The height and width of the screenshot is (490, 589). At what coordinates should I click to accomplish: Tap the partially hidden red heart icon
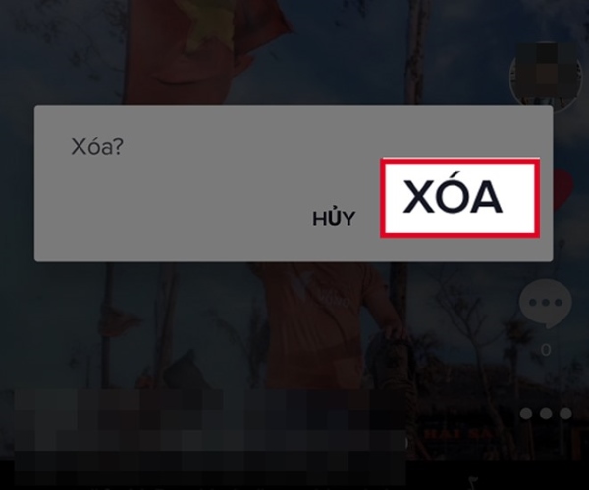point(562,189)
